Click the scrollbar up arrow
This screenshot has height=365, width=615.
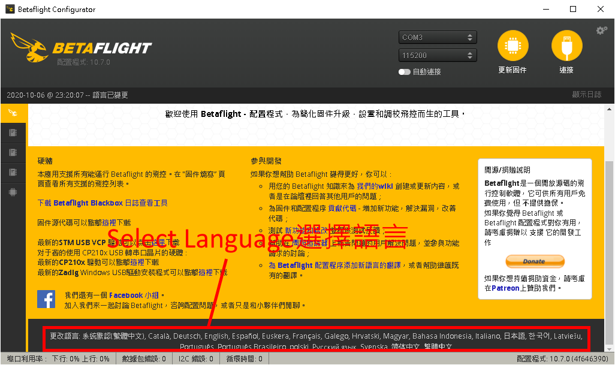609,109
